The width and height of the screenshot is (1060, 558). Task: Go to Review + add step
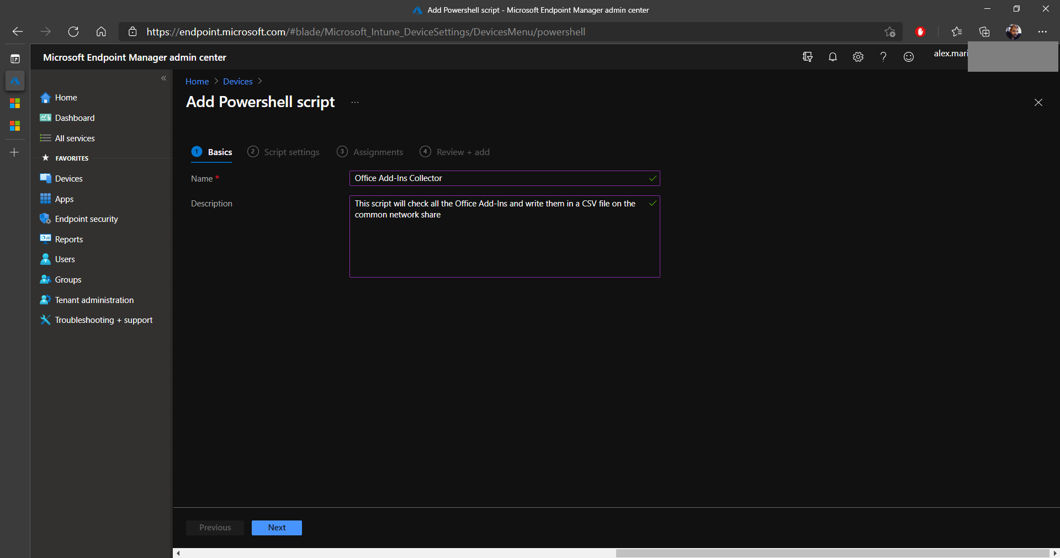pos(455,152)
